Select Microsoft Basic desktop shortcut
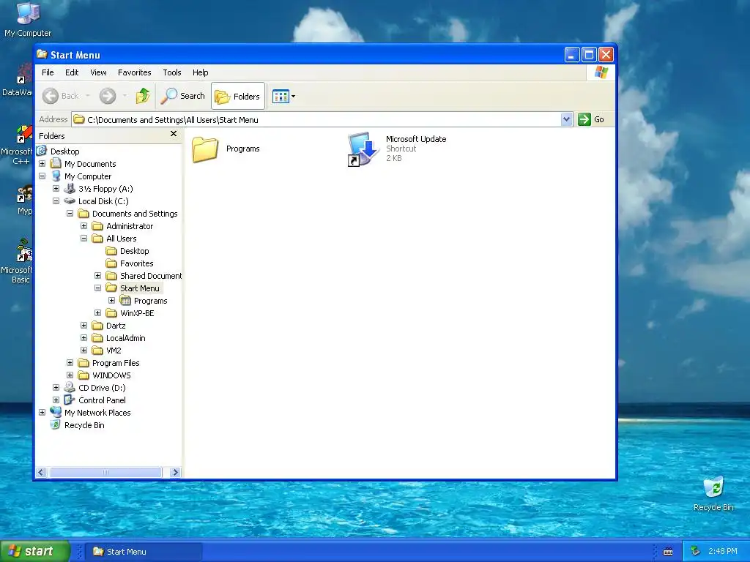The height and width of the screenshot is (562, 750). [18, 261]
